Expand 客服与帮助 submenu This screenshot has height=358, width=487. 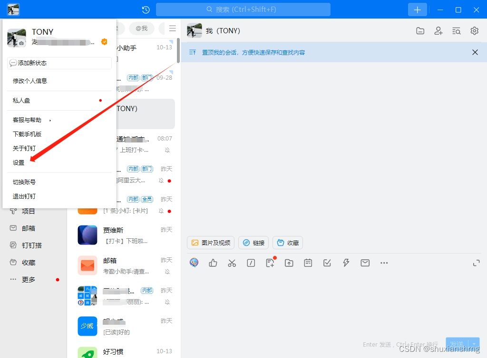point(59,120)
